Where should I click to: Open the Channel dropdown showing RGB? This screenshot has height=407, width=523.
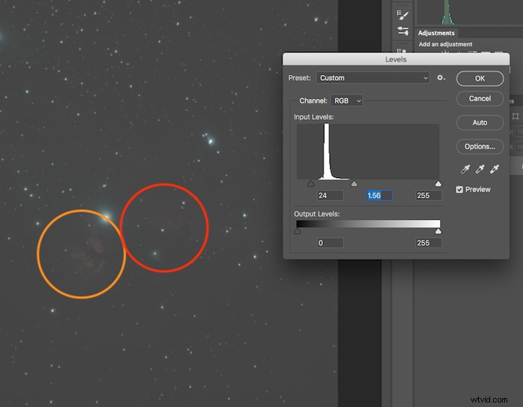point(347,100)
